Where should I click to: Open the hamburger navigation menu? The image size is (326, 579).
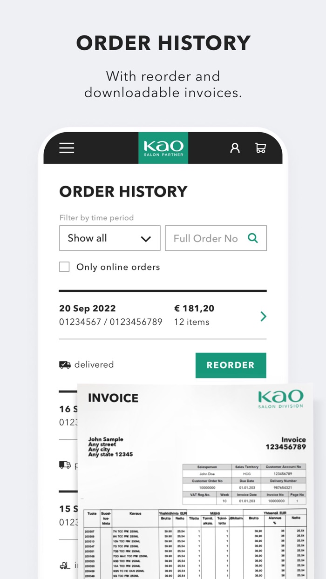click(67, 148)
